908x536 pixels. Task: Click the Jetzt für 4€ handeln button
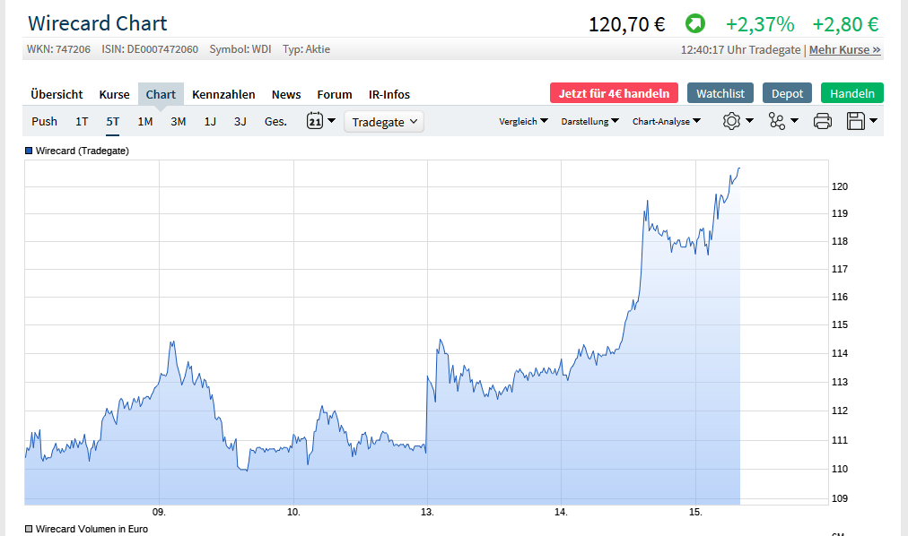[x=614, y=92]
